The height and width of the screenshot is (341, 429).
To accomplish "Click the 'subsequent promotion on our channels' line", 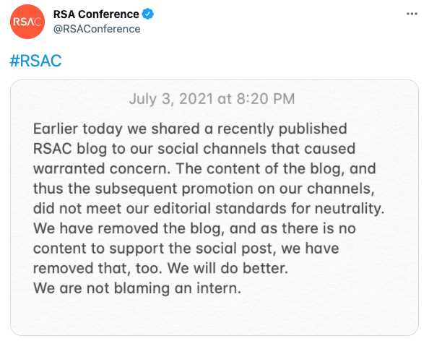I will [204, 189].
